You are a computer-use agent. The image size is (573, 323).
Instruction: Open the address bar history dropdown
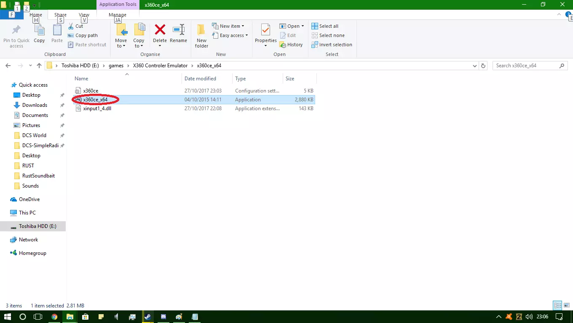click(x=475, y=66)
